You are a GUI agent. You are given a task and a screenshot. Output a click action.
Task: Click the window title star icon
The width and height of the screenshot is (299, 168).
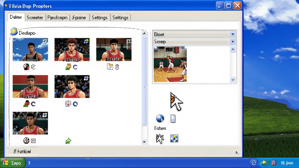tap(6, 6)
